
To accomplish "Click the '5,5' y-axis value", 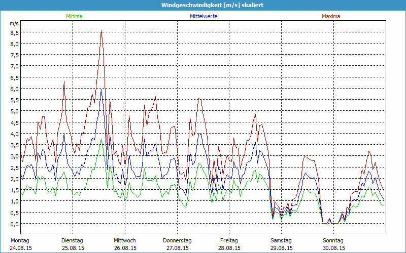I will pos(15,100).
